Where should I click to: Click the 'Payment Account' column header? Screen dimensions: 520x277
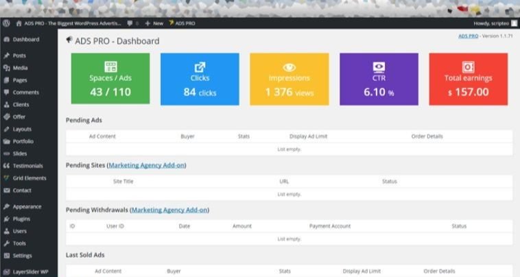point(330,226)
